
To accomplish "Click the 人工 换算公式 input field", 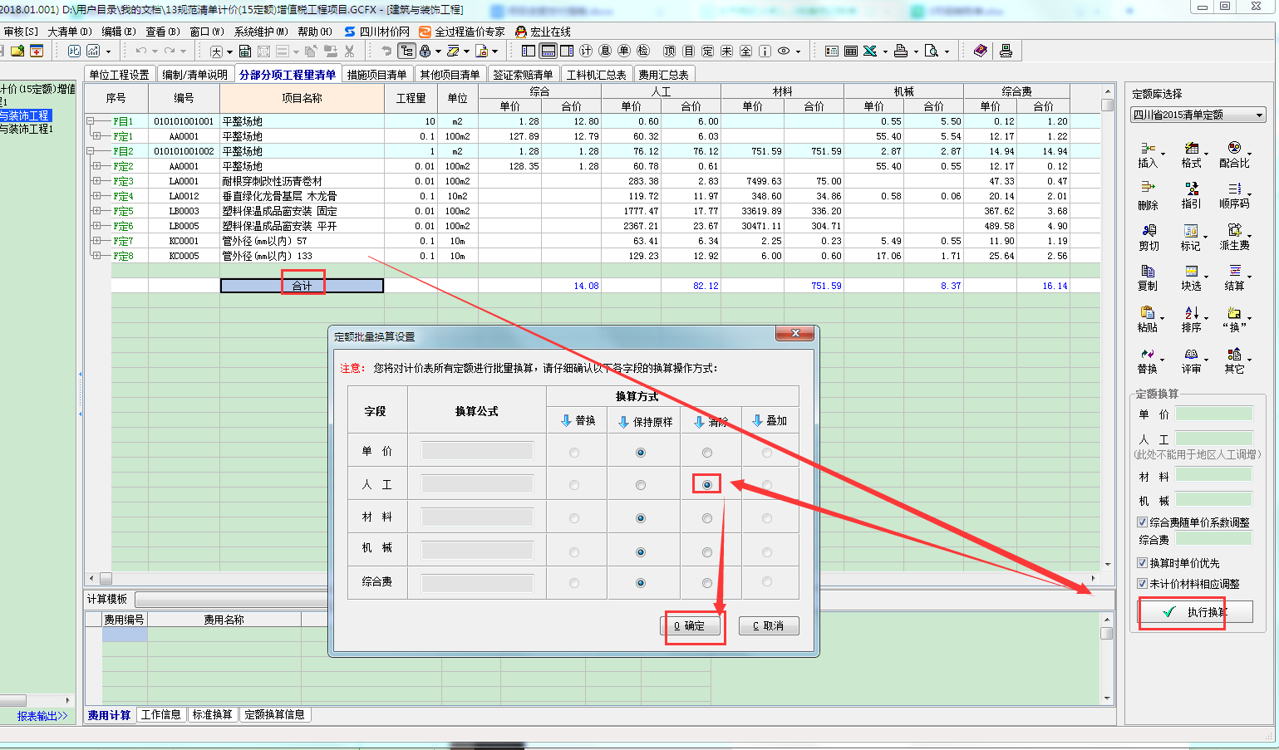I will point(477,484).
